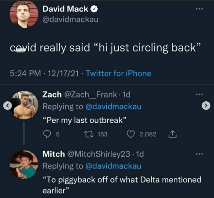Go to next image with right arrow
Image resolution: width=214 pixels, height=198 pixels.
click(207, 106)
